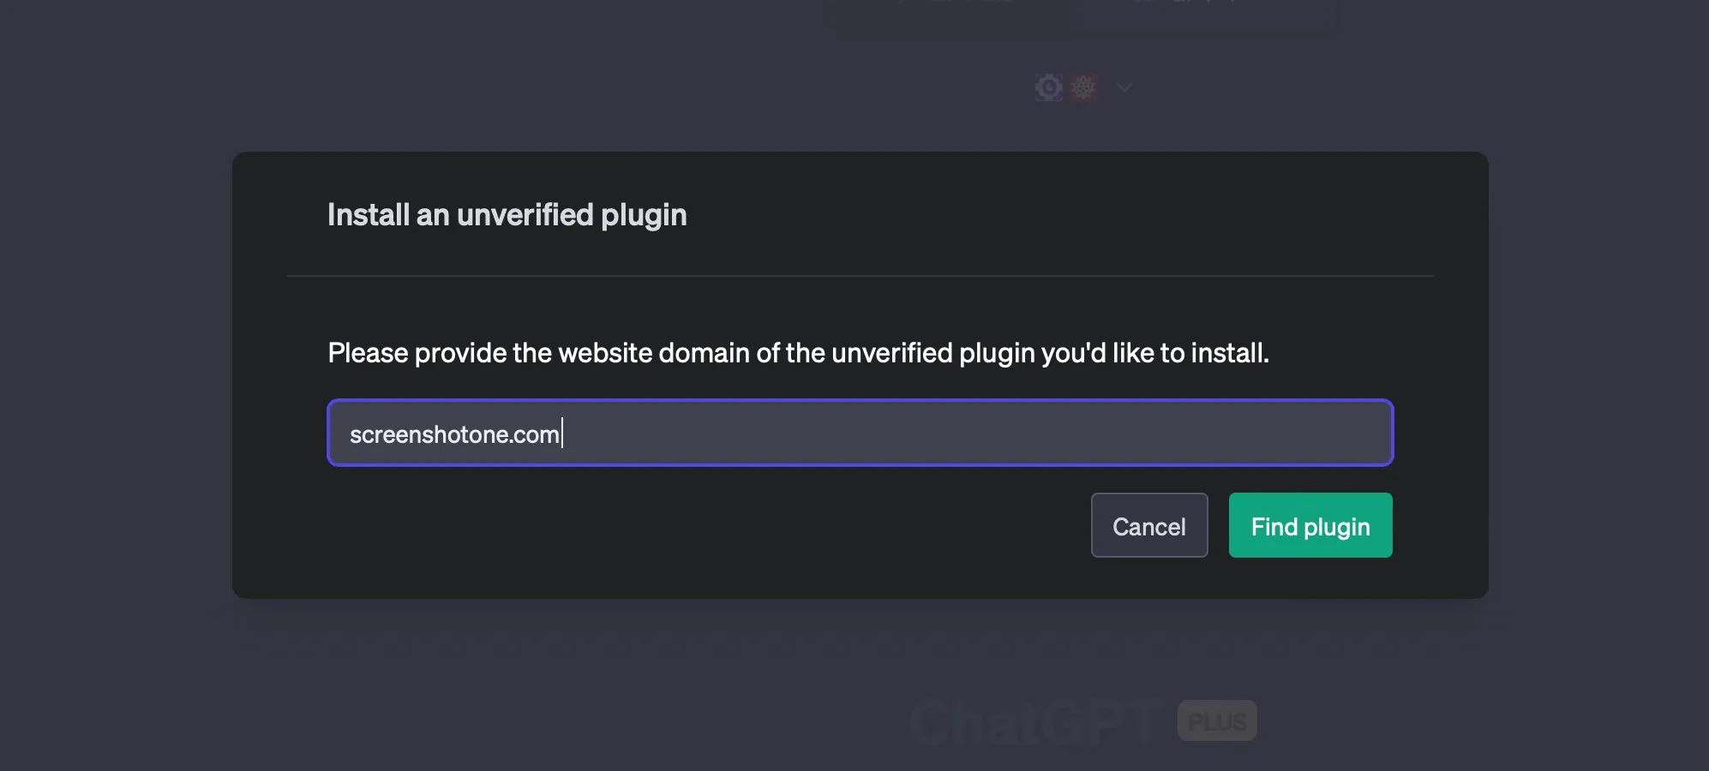Image resolution: width=1709 pixels, height=771 pixels.
Task: Click the purple plugin icon in the toolbar
Action: [x=1049, y=87]
